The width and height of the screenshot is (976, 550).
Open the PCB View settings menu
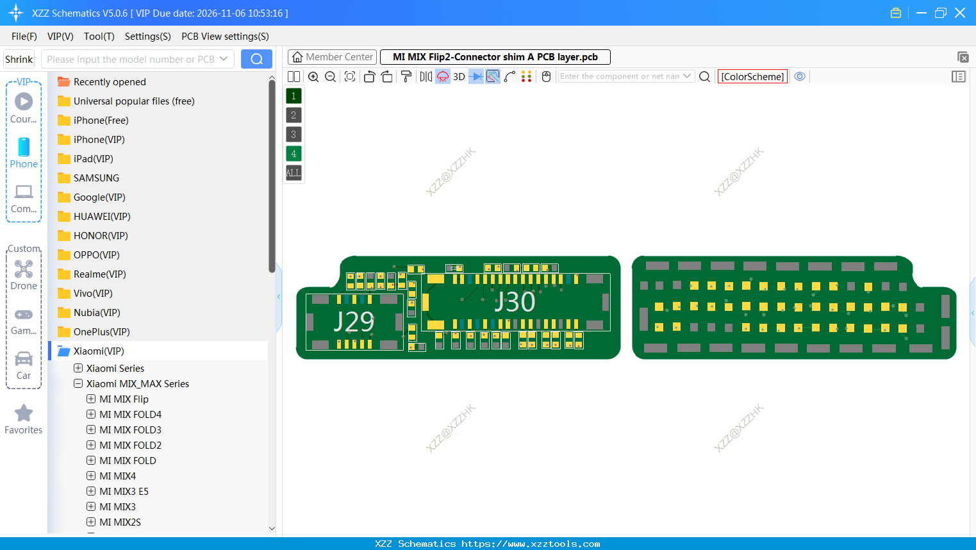click(x=225, y=37)
